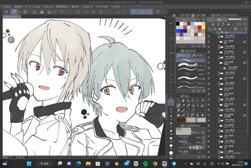Open the 編集(E) menu
This screenshot has height=168, width=251.
(x=18, y=7)
